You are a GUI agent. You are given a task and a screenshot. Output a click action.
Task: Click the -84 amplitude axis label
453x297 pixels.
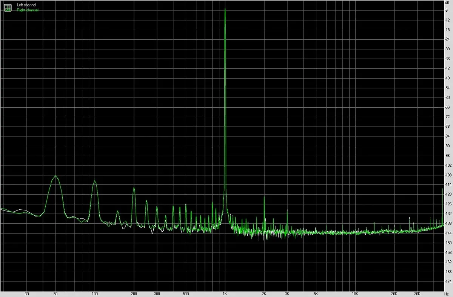(447, 136)
